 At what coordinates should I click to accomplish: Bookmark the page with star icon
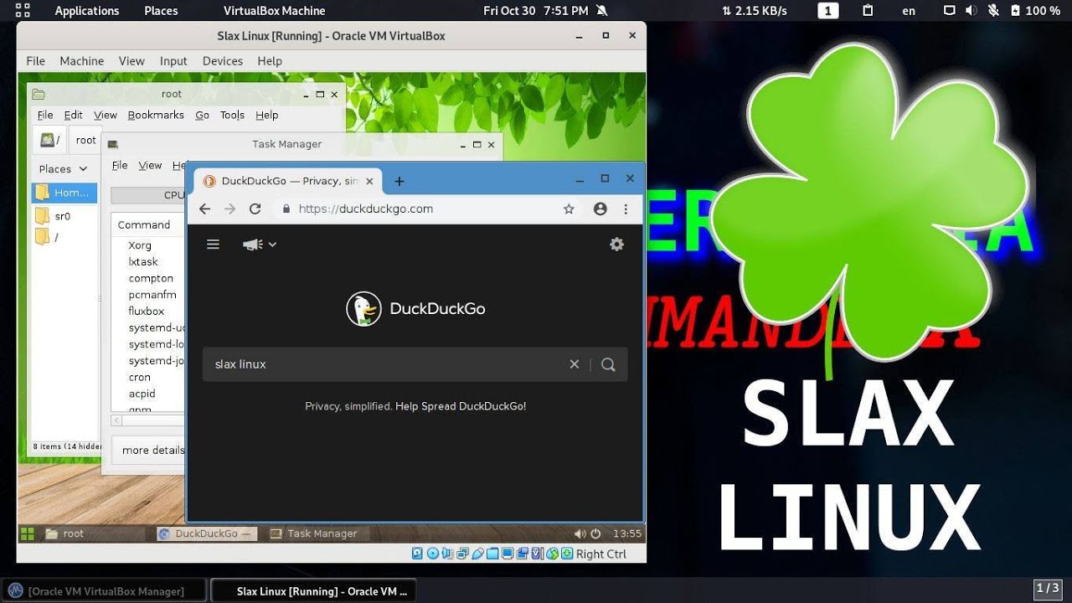[x=569, y=209]
